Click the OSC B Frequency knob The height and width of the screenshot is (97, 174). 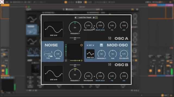(75, 75)
